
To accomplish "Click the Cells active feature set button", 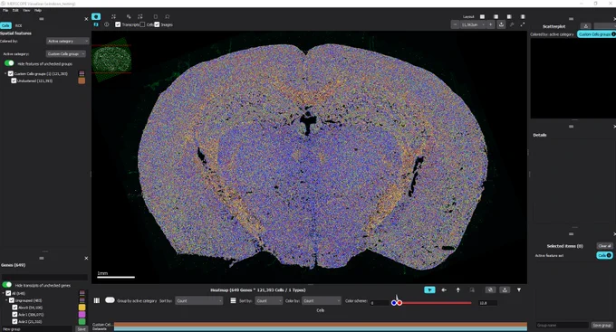I will (604, 255).
